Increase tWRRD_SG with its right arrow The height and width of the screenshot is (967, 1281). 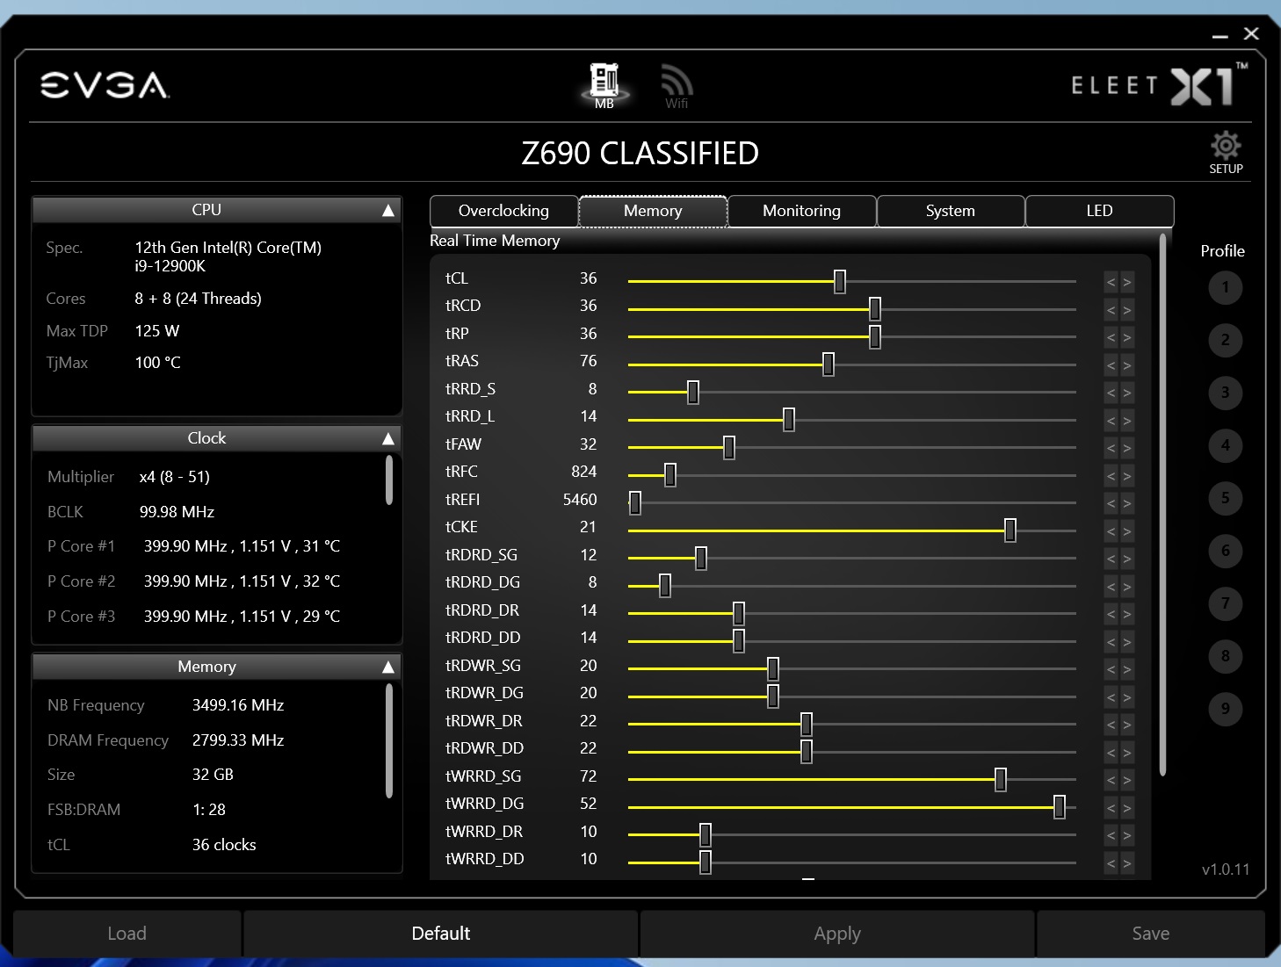pos(1126,780)
